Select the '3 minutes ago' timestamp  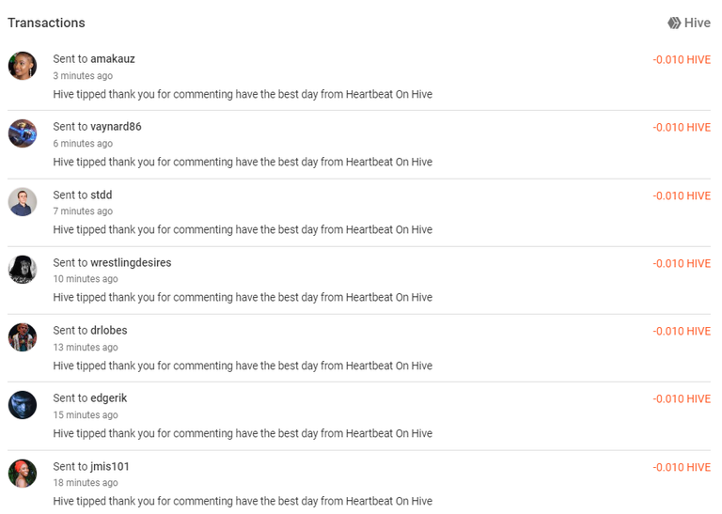(83, 76)
